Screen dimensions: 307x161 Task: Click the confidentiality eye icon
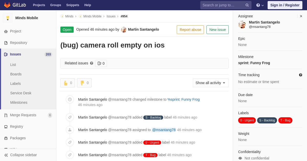pos(240,158)
